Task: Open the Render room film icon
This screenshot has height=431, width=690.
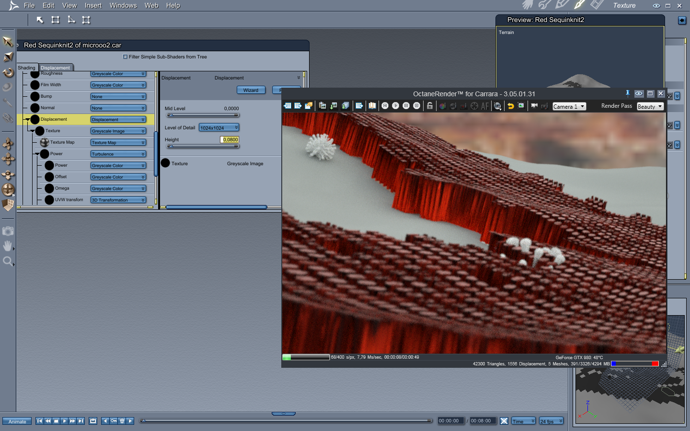Action: click(597, 5)
